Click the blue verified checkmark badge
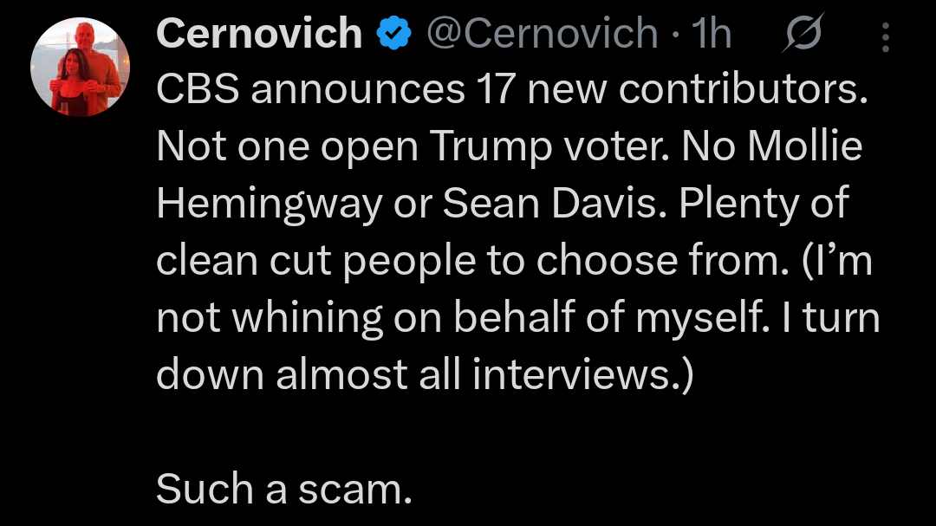The image size is (936, 526). [393, 35]
